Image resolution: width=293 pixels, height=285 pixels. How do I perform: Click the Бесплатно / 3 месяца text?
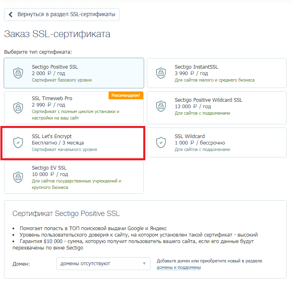(x=58, y=143)
